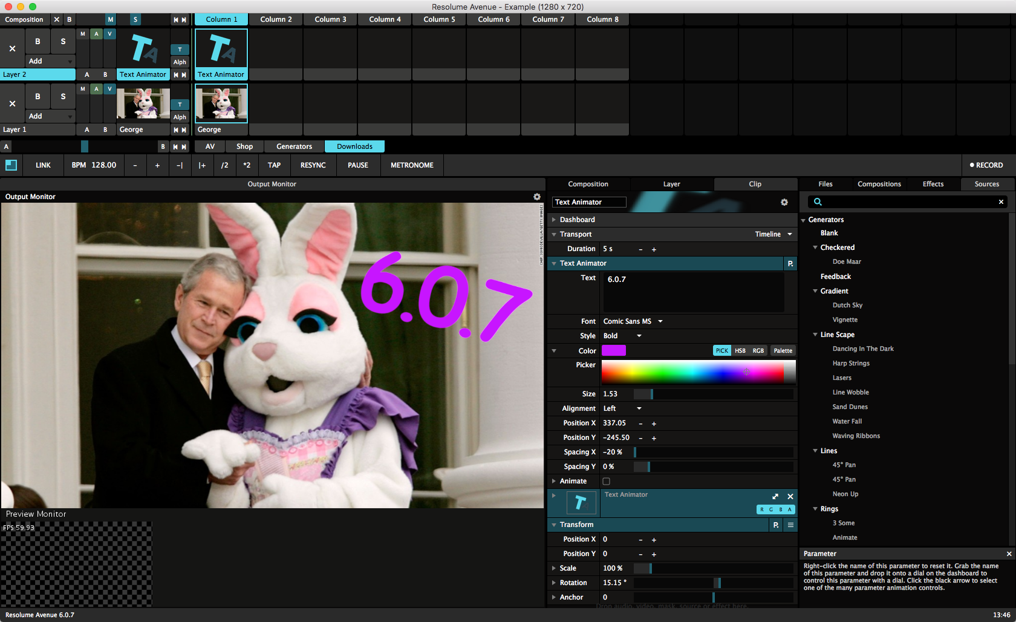This screenshot has height=622, width=1016.
Task: Open the Transform hamburger menu
Action: 790,525
